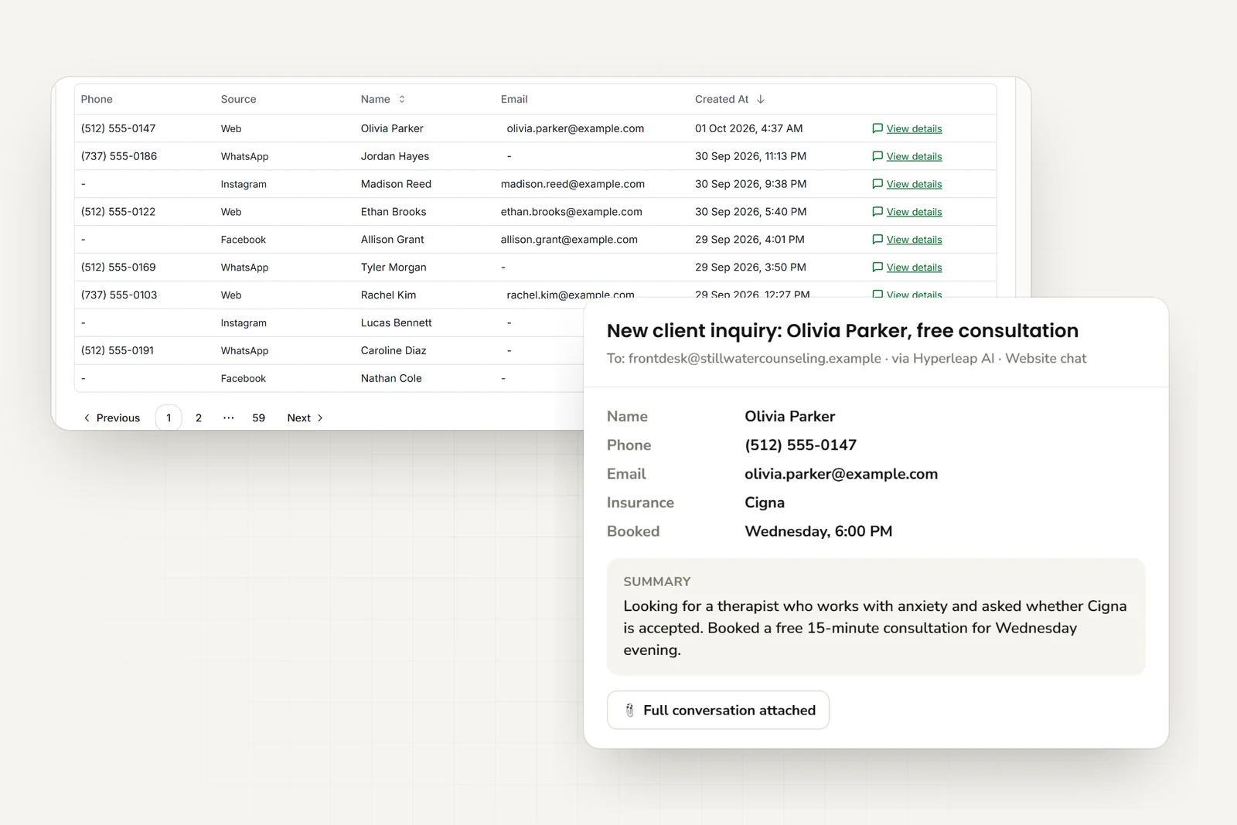Click phone number (737) 555-0186

(119, 156)
